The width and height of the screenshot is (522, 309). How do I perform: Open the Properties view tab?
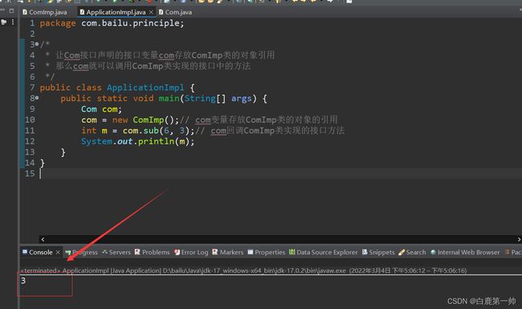pos(267,253)
